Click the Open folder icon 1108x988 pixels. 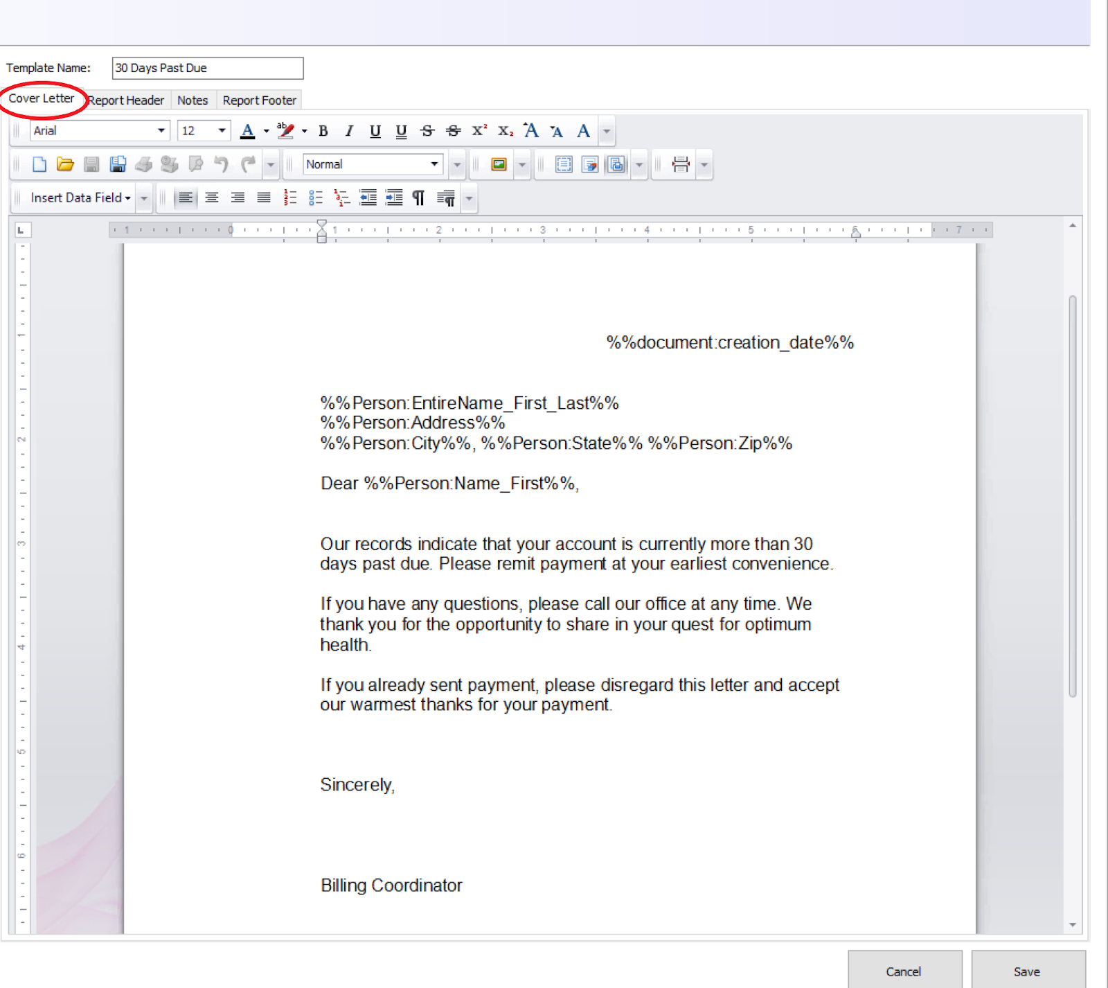tap(64, 164)
